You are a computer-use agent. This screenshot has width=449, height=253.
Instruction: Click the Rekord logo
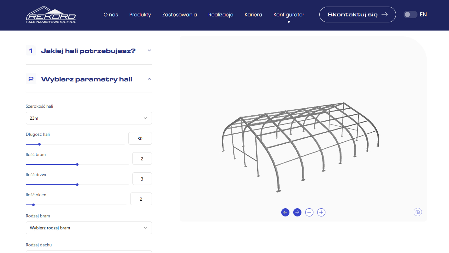[x=51, y=15]
